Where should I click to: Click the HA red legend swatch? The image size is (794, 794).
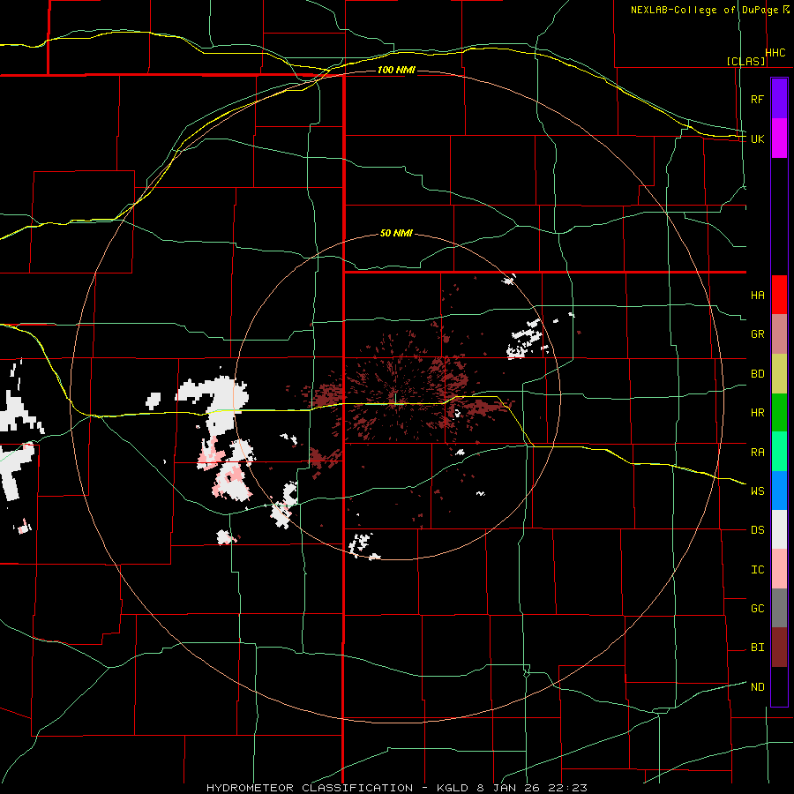[779, 295]
